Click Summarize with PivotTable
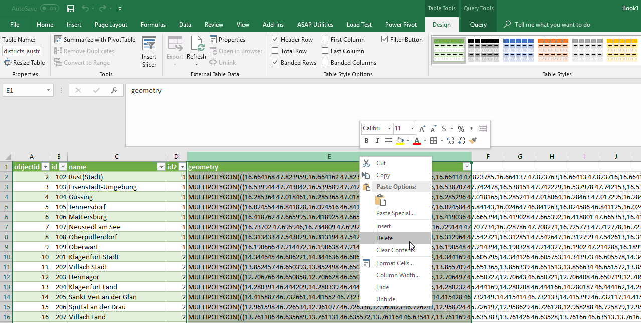This screenshot has height=323, width=641. (x=95, y=39)
